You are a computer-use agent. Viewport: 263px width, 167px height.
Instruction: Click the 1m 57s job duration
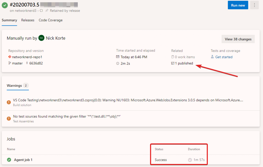(199, 160)
